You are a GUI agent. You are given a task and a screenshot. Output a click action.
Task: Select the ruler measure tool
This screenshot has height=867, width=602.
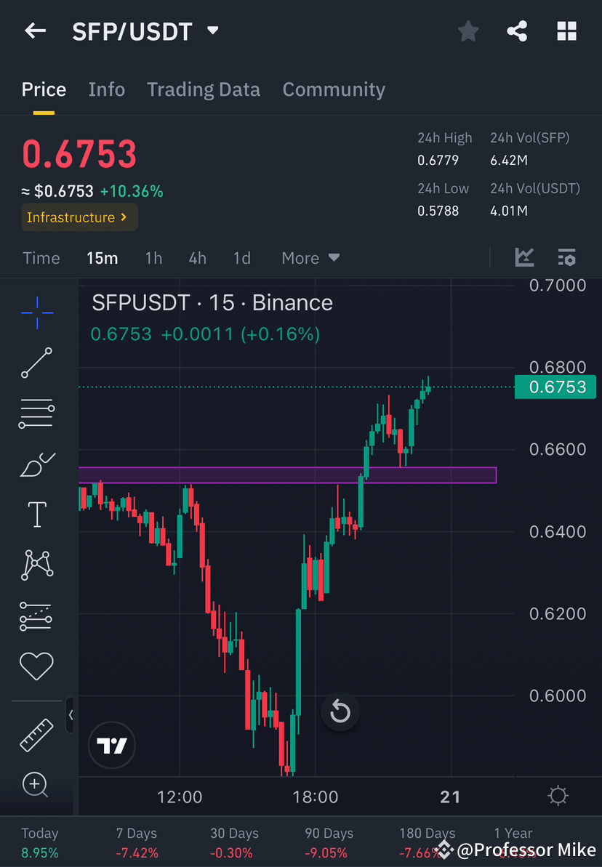[36, 735]
